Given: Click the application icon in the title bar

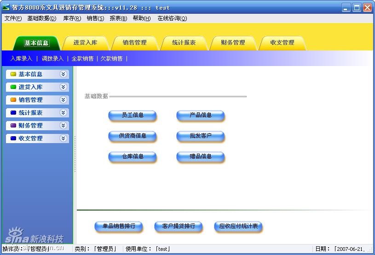Looking at the screenshot, I should point(6,7).
